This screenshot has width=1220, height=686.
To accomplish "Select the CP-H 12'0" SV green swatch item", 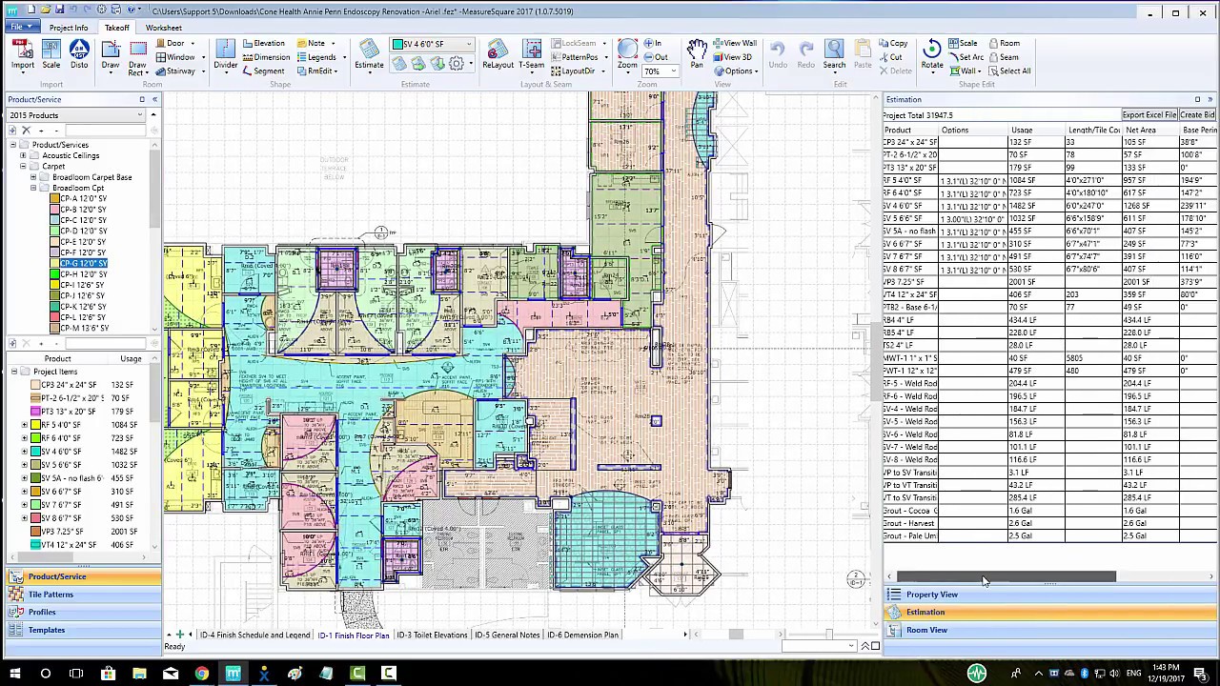I will [x=79, y=274].
